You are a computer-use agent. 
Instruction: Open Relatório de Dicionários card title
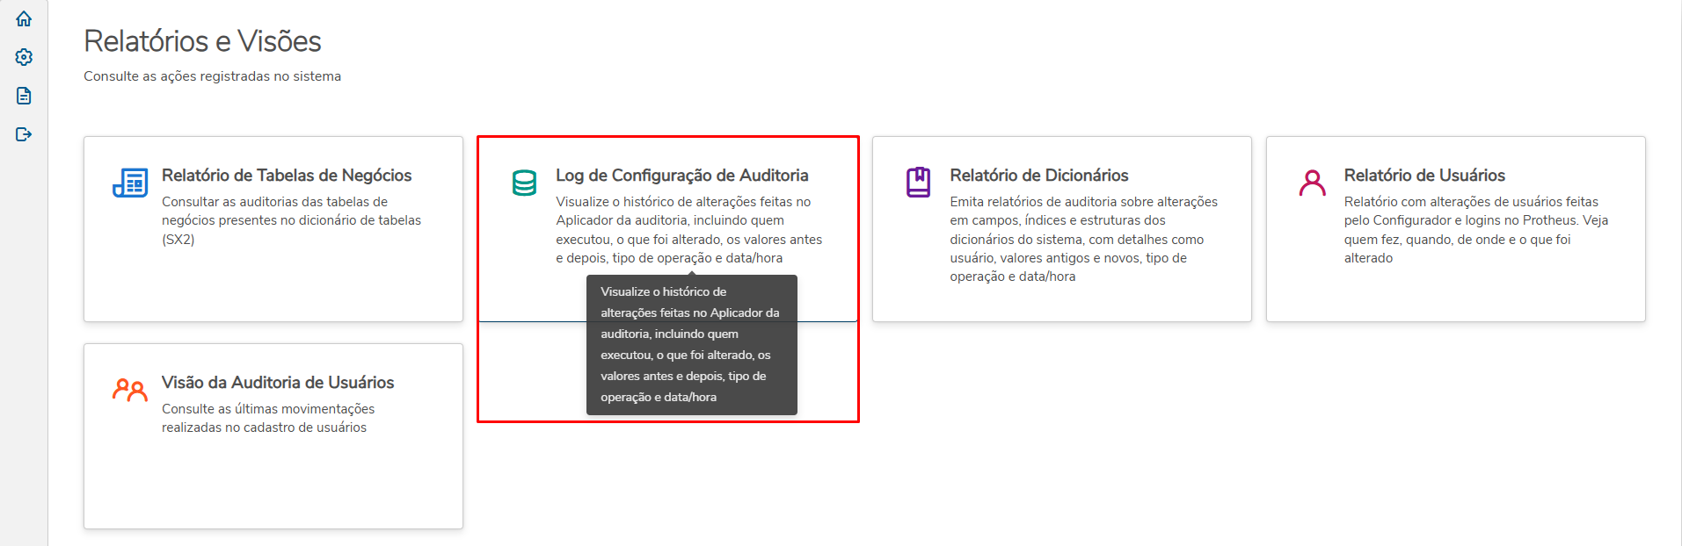click(x=1038, y=176)
